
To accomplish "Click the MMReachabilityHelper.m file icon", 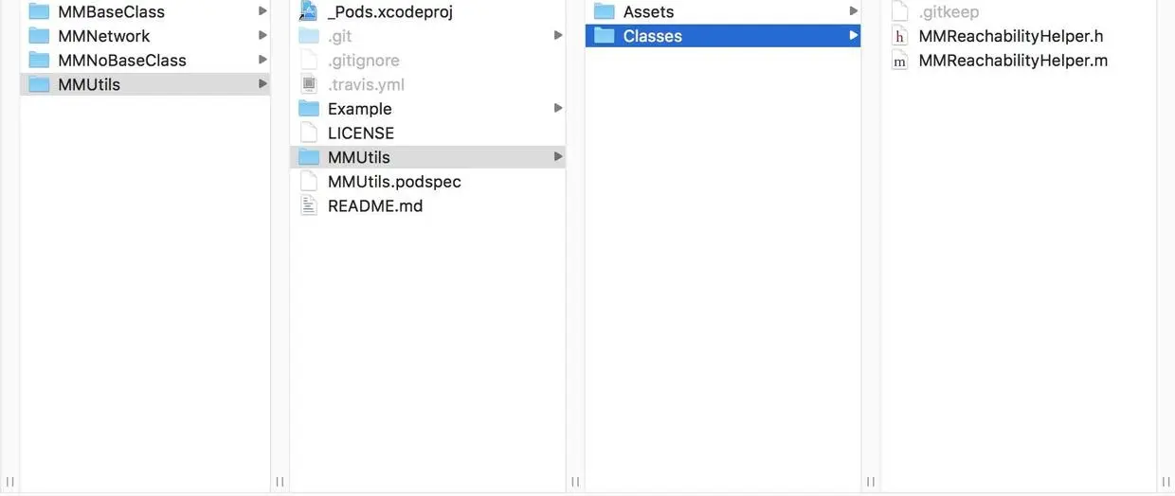I will [900, 61].
